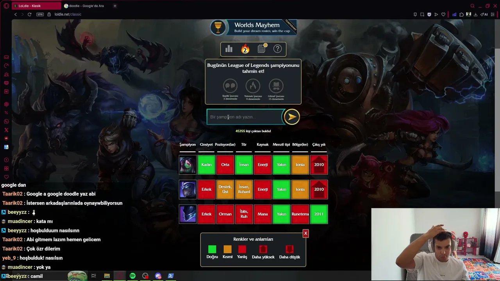The width and height of the screenshot is (500, 281).
Task: Click the İnsan, Ruhani species cell
Action: point(244,189)
